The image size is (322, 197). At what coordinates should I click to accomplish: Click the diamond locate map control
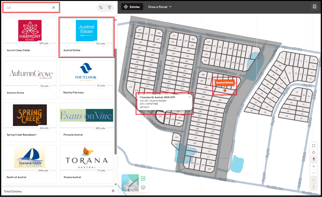314,153
